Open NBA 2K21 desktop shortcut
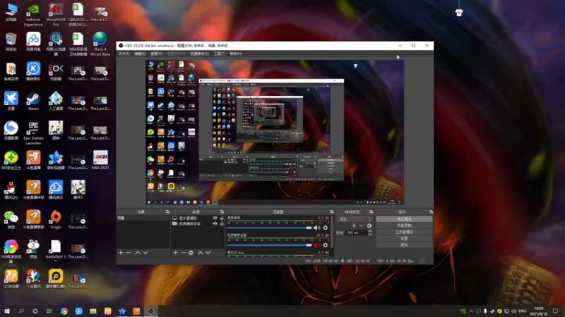This screenshot has height=317, width=565. point(100,161)
